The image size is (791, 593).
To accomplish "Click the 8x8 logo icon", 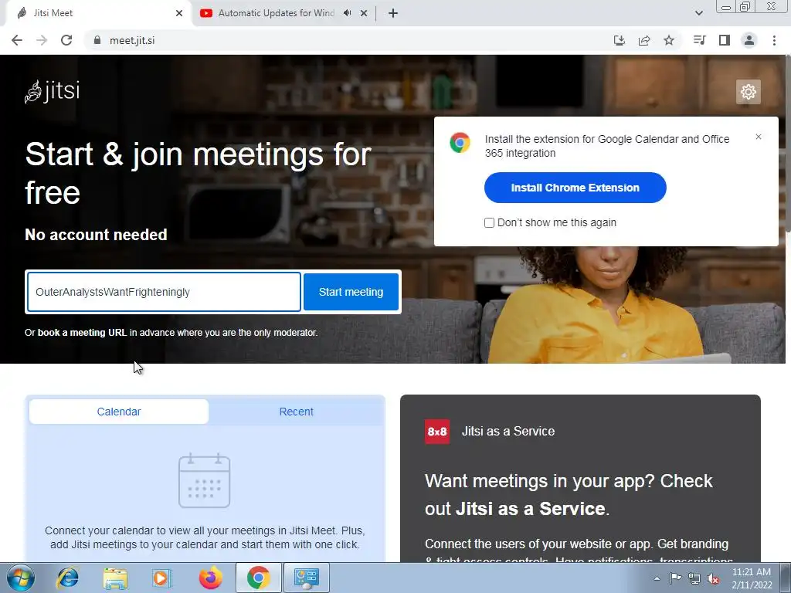I will (x=437, y=432).
